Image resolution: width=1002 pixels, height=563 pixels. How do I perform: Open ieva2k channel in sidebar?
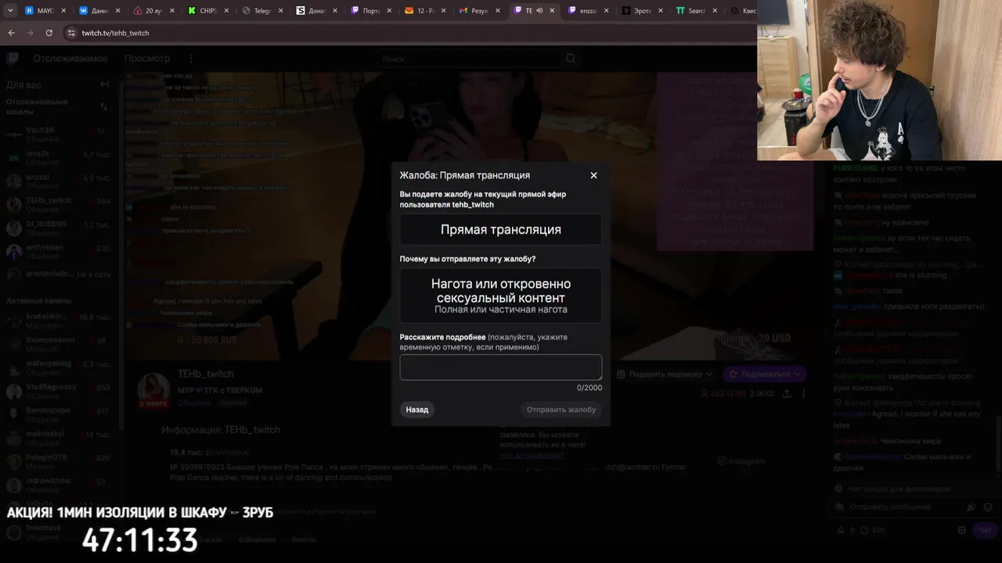click(x=59, y=158)
